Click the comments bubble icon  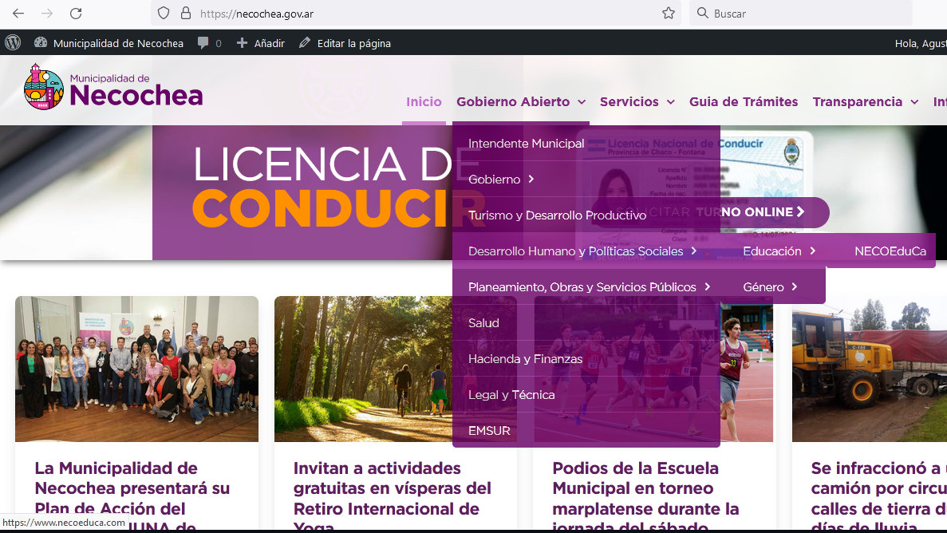point(204,43)
